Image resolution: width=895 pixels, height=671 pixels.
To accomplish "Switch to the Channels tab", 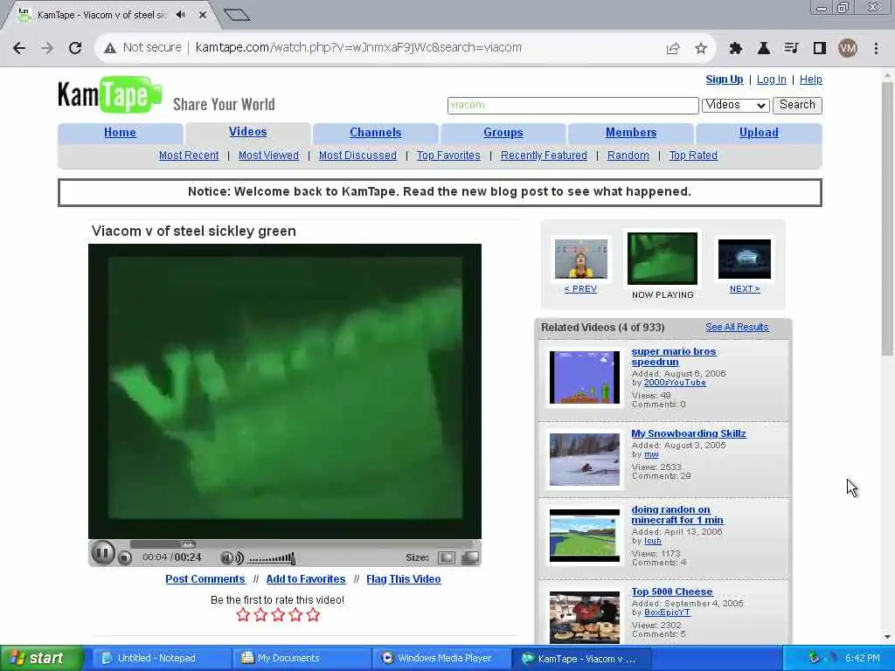I will pos(376,133).
